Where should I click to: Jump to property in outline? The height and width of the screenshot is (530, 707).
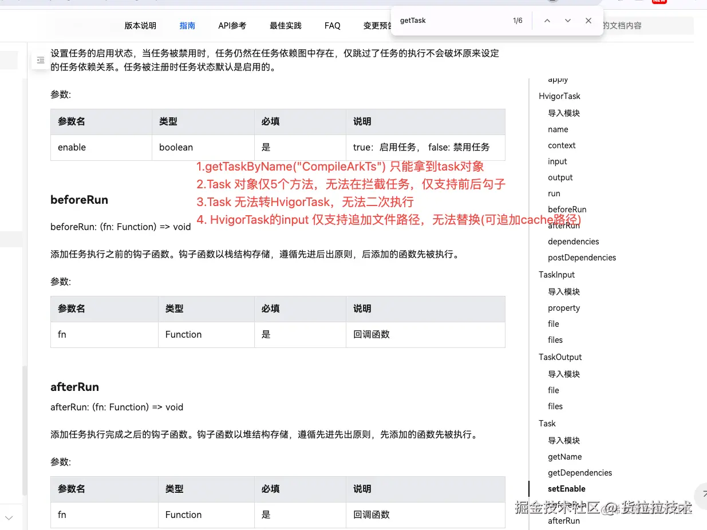tap(564, 308)
